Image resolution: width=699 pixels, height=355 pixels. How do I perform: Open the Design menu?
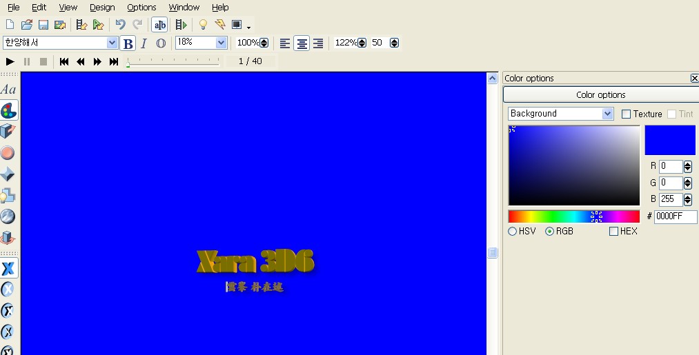click(x=102, y=8)
